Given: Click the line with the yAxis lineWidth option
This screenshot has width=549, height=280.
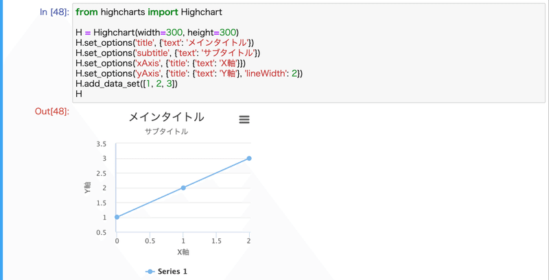Looking at the screenshot, I should pyautogui.click(x=189, y=74).
